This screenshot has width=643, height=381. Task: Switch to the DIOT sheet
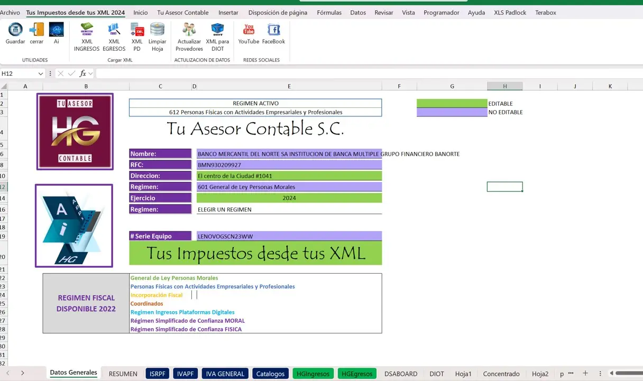click(437, 374)
